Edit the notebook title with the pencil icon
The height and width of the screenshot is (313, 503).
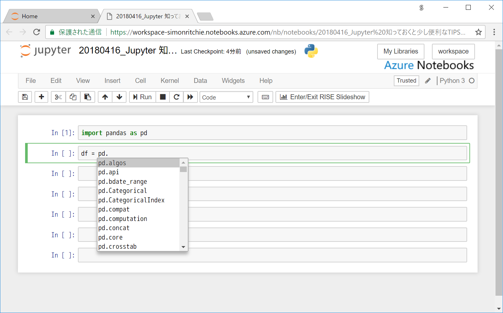(x=428, y=81)
